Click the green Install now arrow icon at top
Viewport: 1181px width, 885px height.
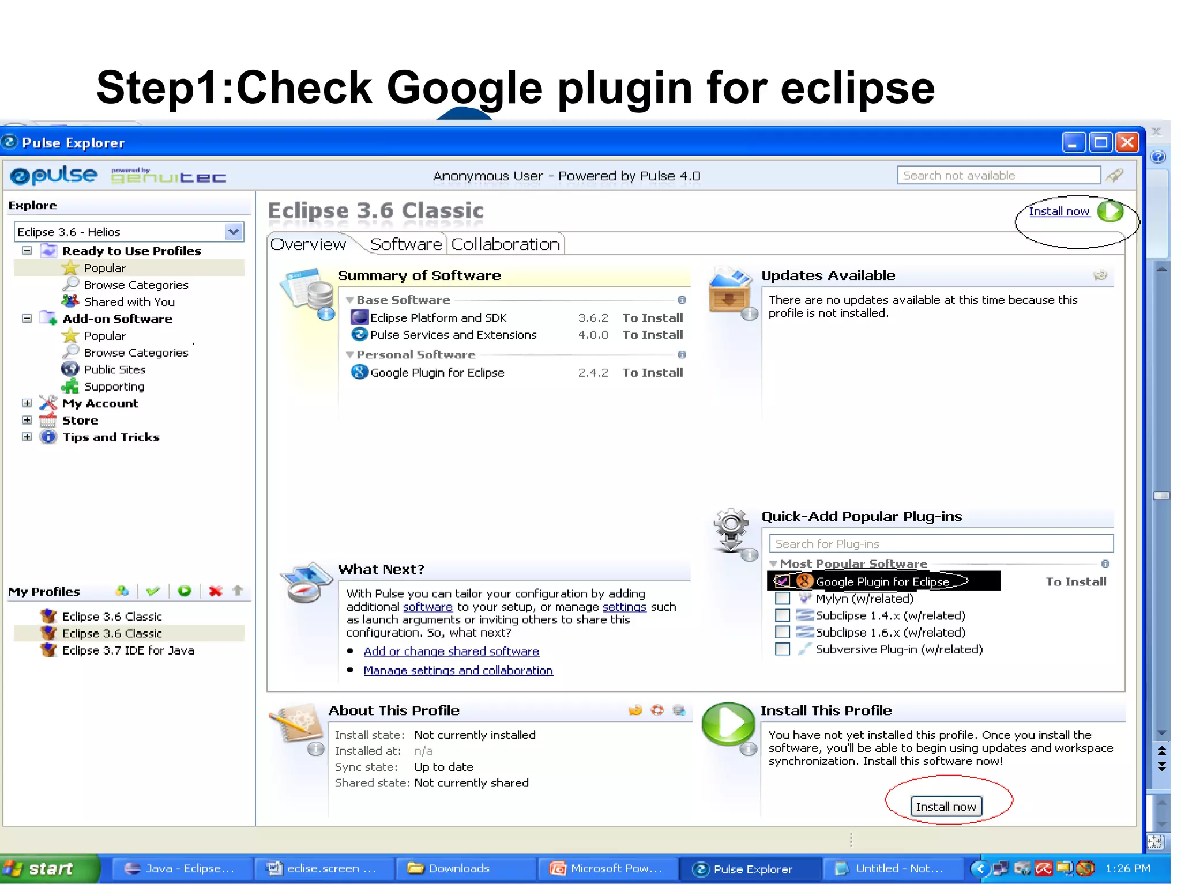tap(1111, 211)
